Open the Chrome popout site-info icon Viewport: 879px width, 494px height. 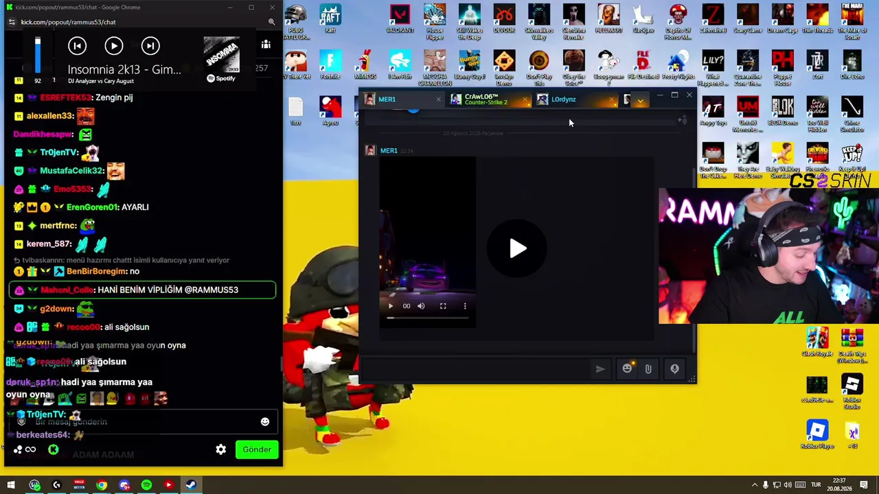(x=12, y=22)
